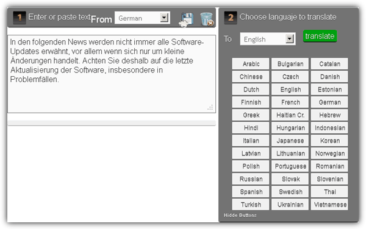366x229 pixels.
Task: Choose the Russian language button
Action: (x=251, y=179)
